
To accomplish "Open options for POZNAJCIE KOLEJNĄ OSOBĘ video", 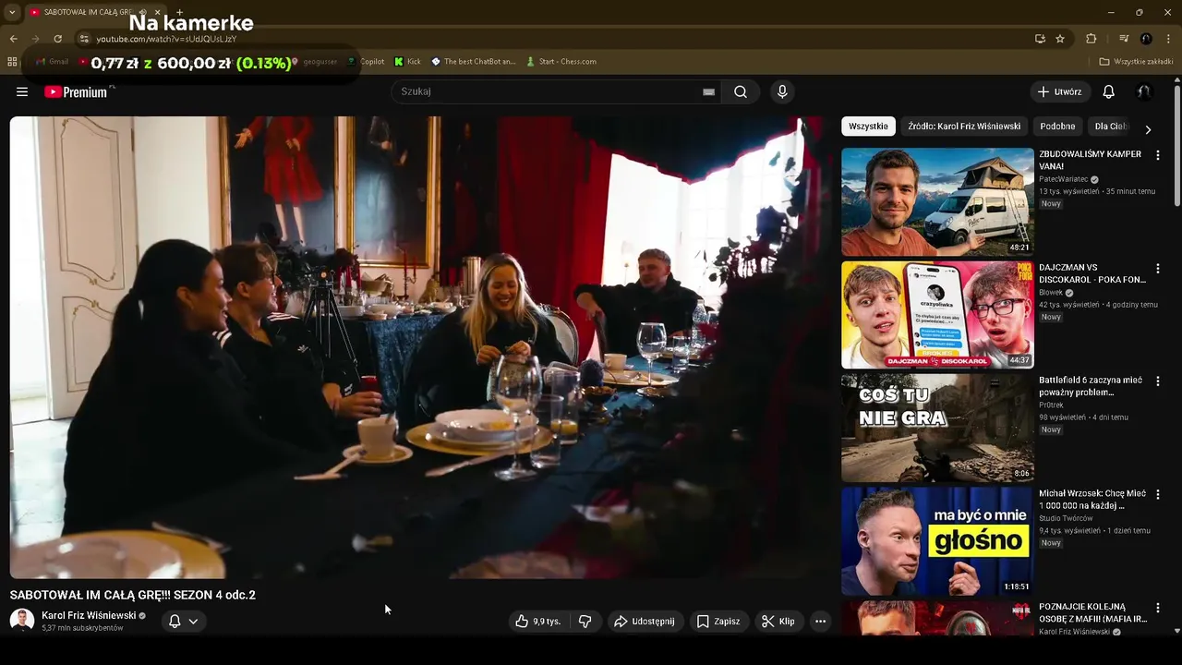I will (1158, 609).
